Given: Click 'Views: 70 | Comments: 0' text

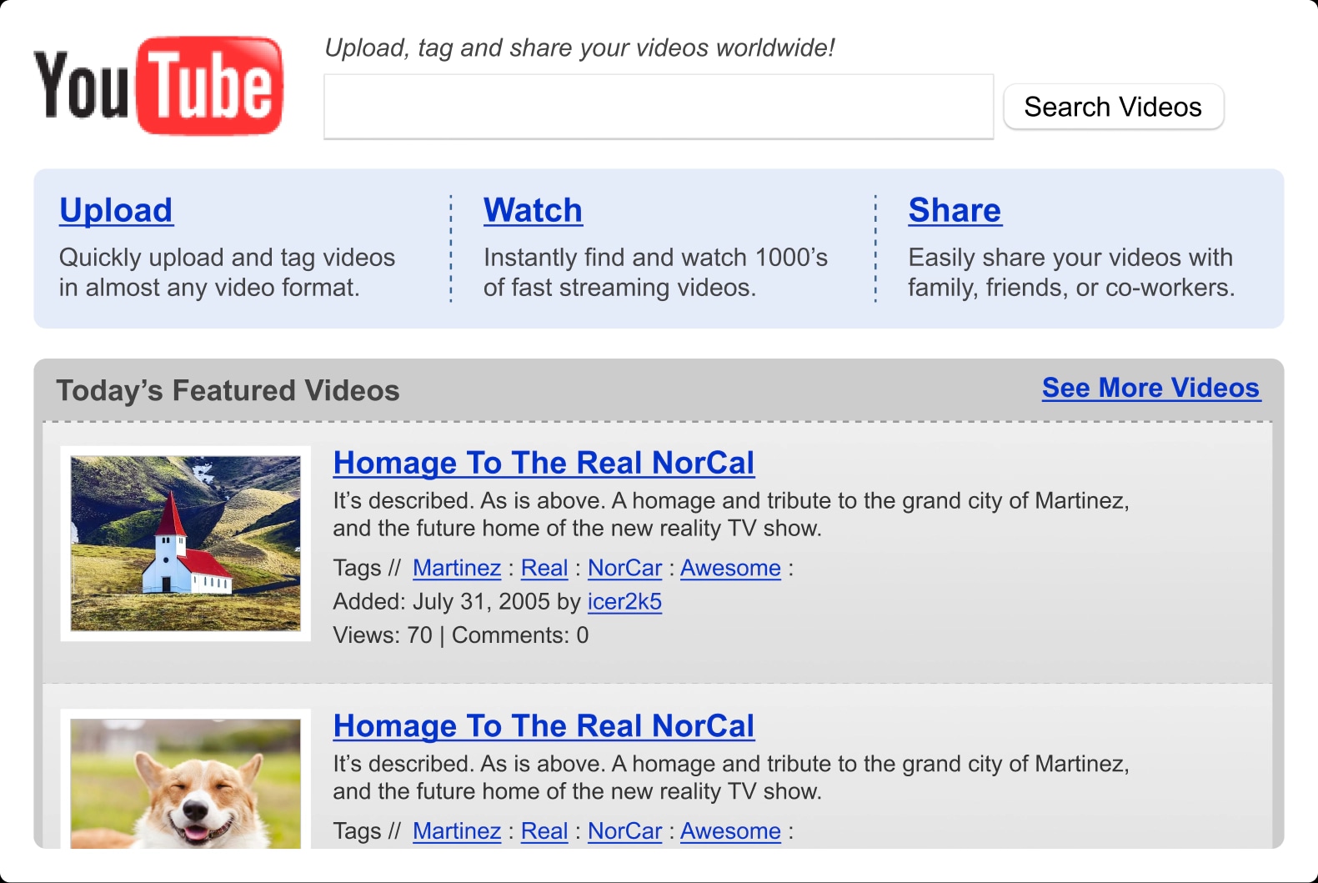Looking at the screenshot, I should click(x=461, y=635).
